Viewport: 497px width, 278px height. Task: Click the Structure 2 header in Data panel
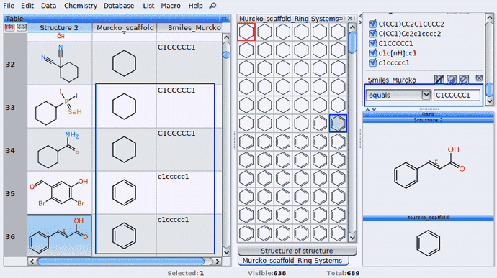429,120
